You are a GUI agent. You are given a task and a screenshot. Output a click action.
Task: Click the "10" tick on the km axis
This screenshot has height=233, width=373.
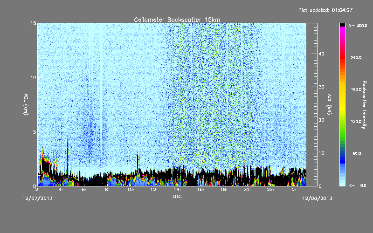[33, 77]
